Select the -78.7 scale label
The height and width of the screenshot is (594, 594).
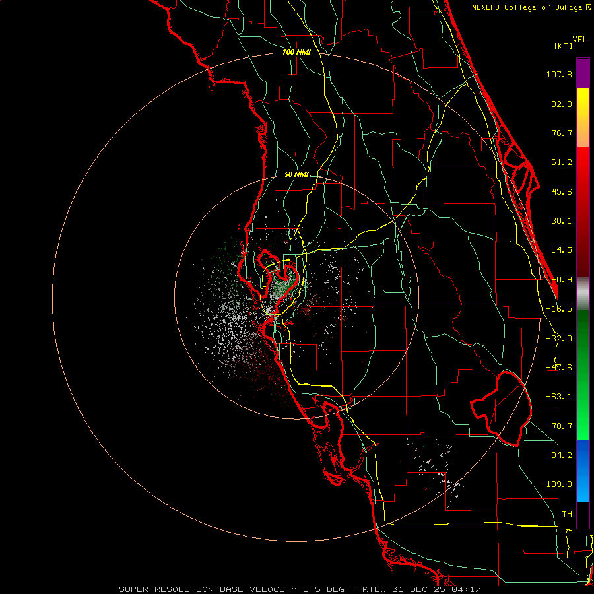[559, 426]
